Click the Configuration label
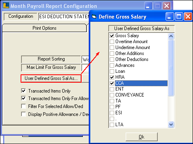193x144 pixels. (x=21, y=16)
